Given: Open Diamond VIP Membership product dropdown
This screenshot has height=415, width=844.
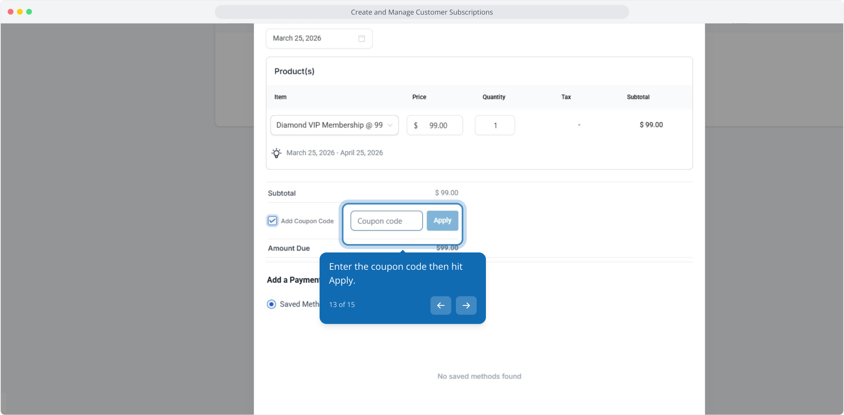Looking at the screenshot, I should click(329, 125).
